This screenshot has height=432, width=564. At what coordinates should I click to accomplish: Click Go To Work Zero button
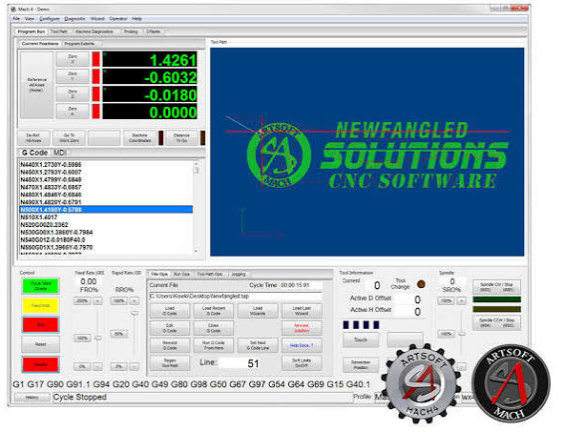point(69,138)
